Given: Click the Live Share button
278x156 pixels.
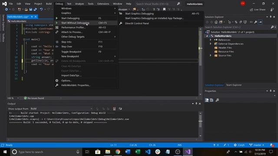Looking at the screenshot, I should pyautogui.click(x=258, y=10).
